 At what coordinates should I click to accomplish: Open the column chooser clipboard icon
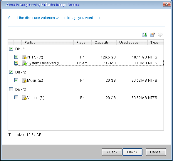(152, 35)
